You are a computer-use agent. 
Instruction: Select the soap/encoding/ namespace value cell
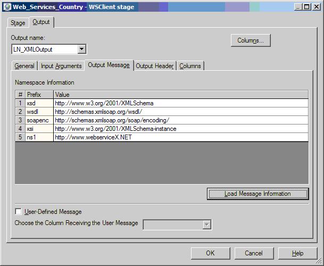pos(181,120)
